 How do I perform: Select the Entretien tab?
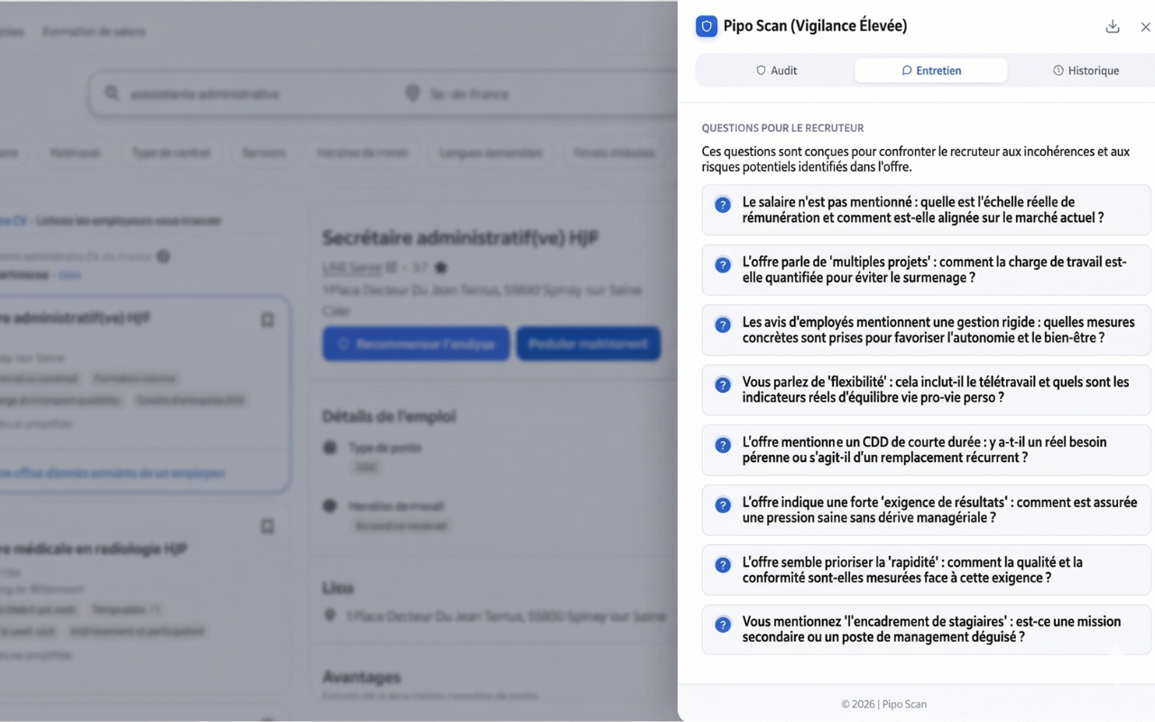[930, 70]
